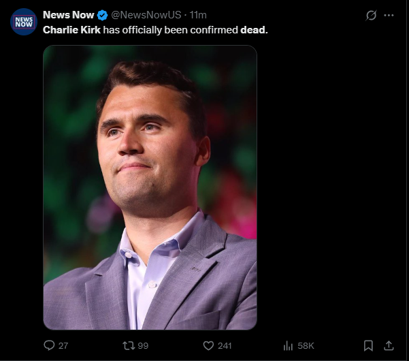Click the like count 241
Screen dimensions: 409x361
coord(225,346)
